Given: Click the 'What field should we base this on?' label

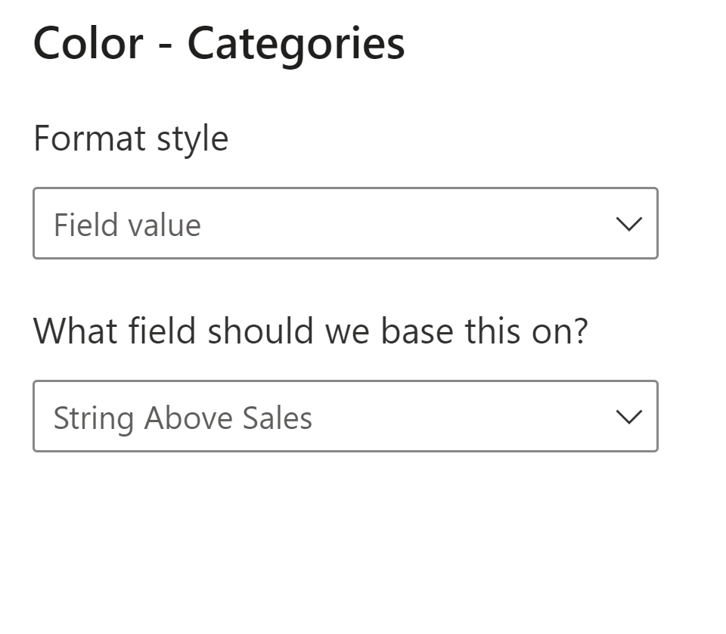Looking at the screenshot, I should 310,331.
